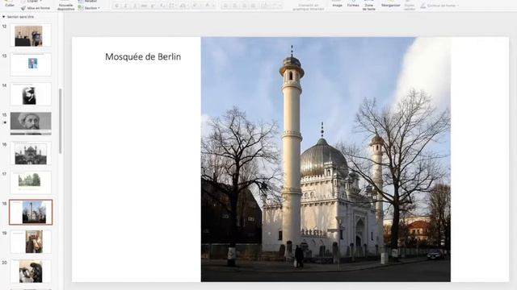
Task: Select slide 20 thumbnail
Action: [31, 271]
